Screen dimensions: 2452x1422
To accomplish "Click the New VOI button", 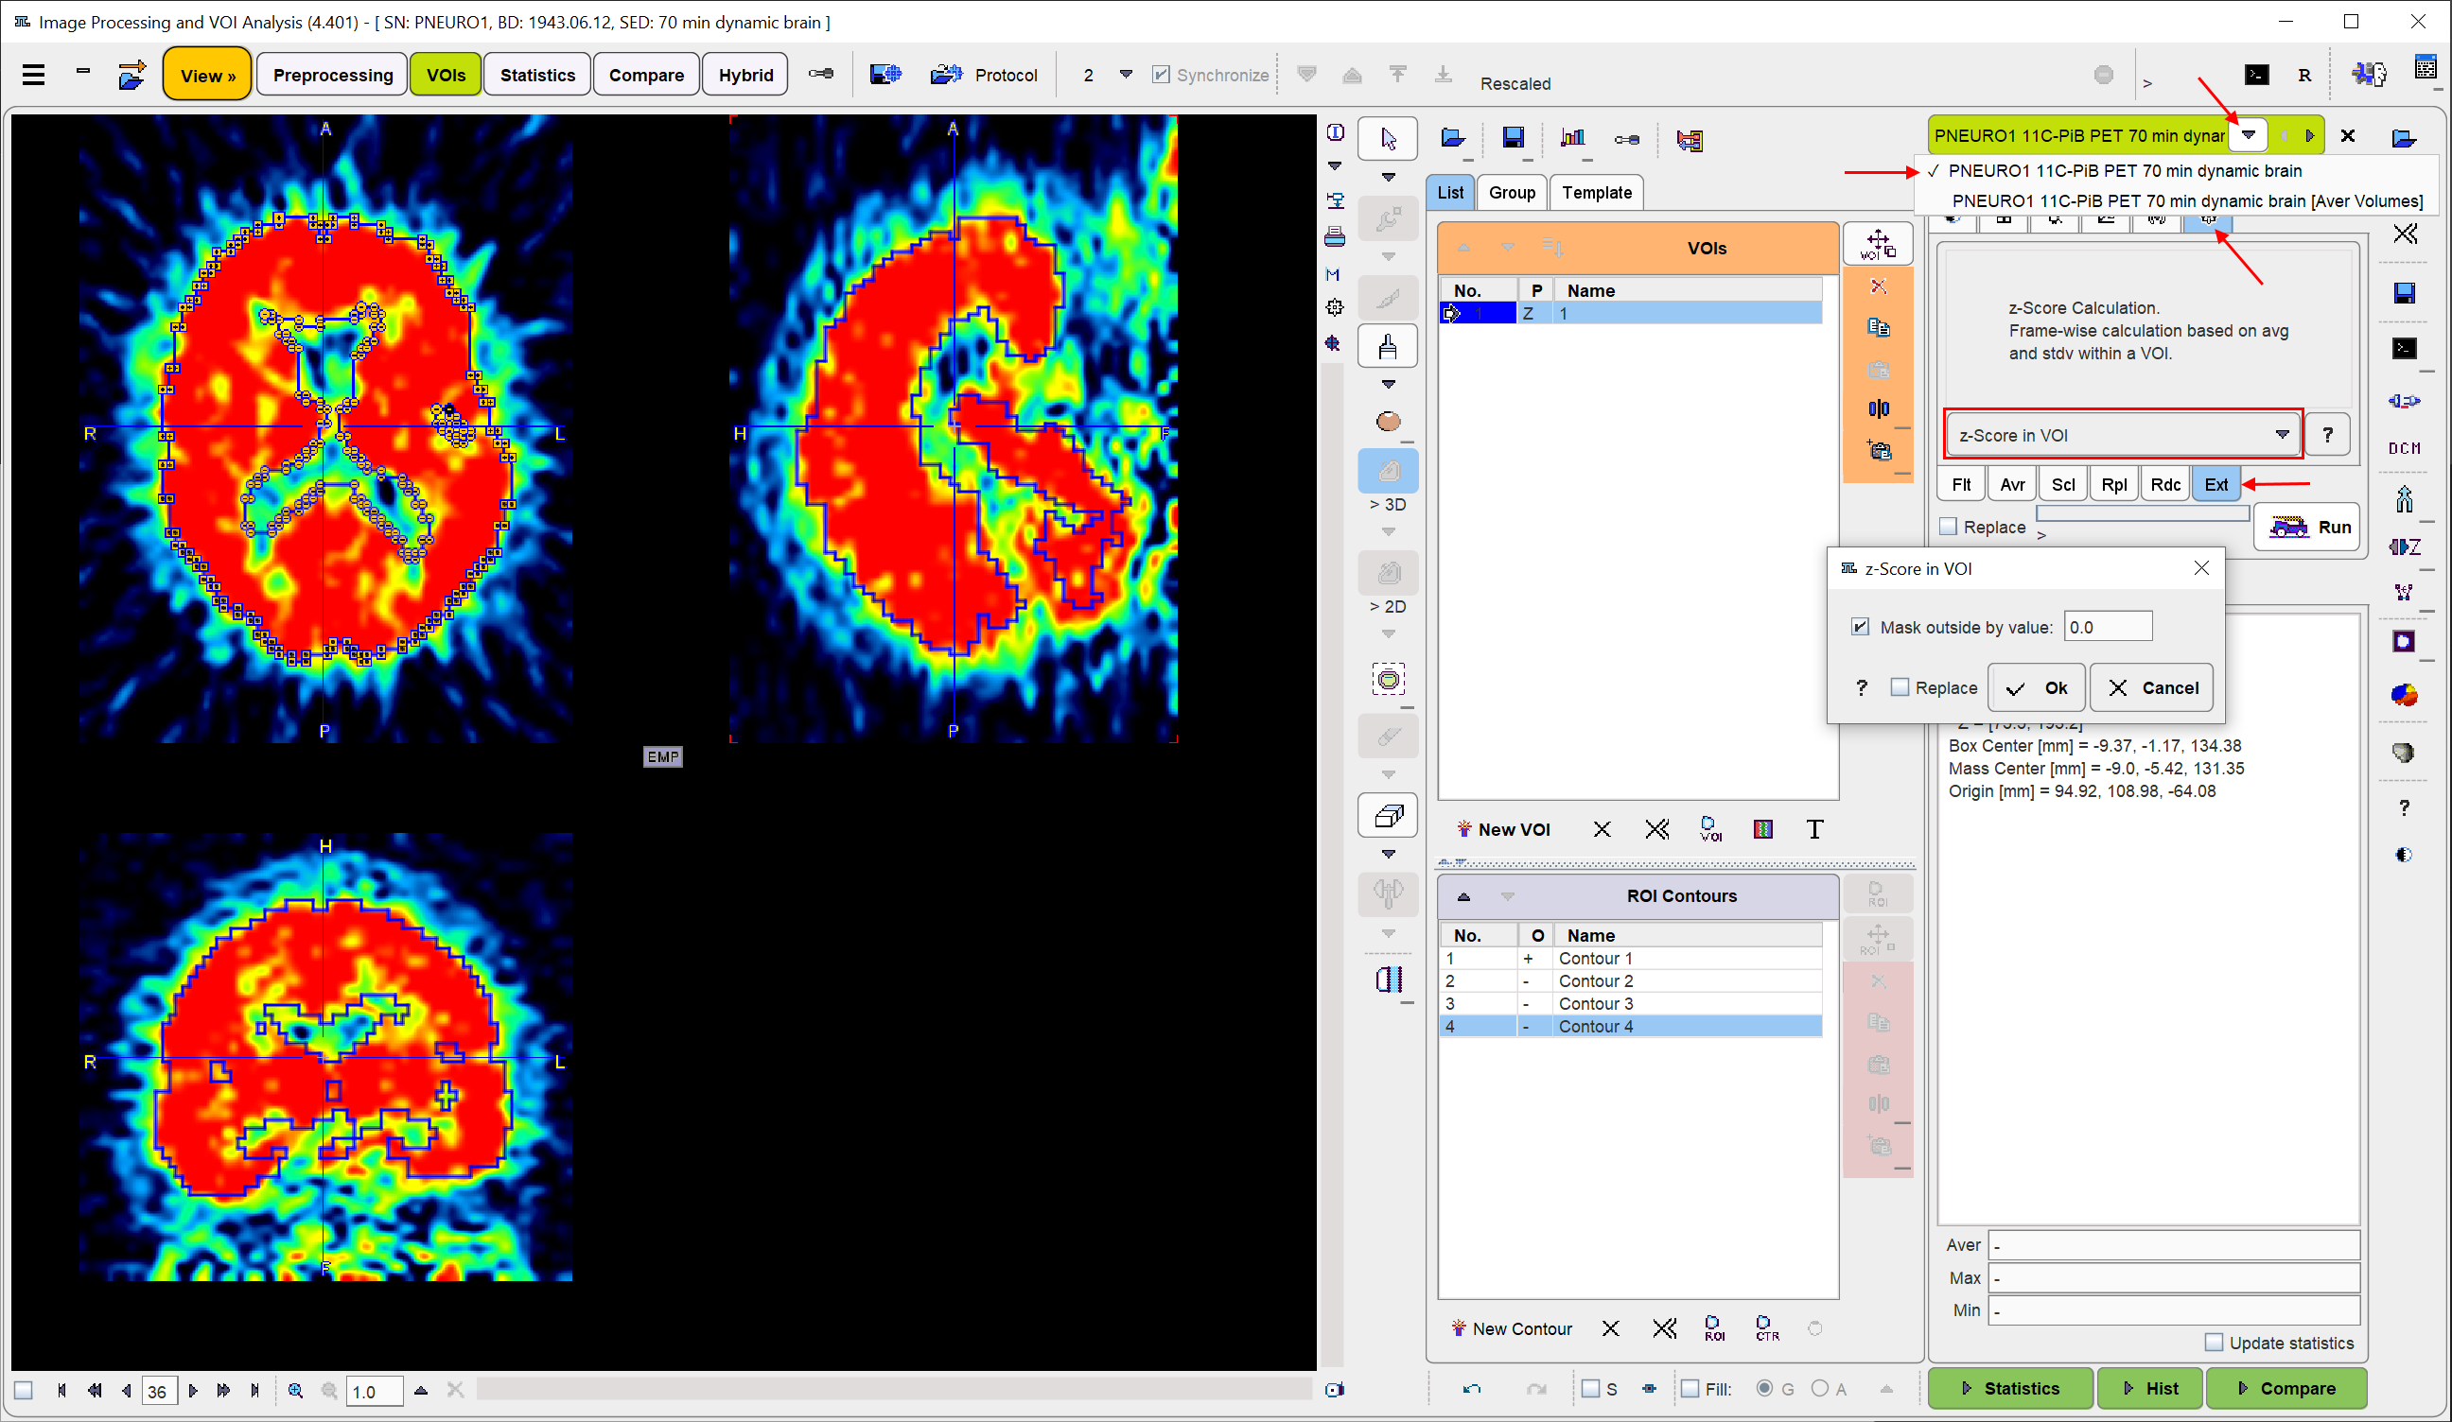I will tap(1502, 830).
